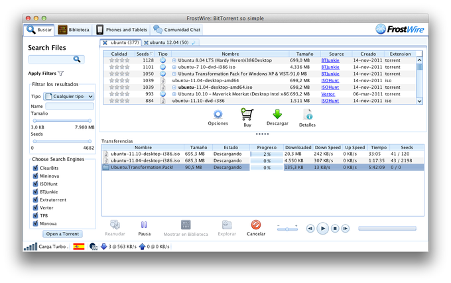Image resolution: width=451 pixels, height=283 pixels.
Task: Toggle the BTJunkie search engine checkbox
Action: point(35,192)
